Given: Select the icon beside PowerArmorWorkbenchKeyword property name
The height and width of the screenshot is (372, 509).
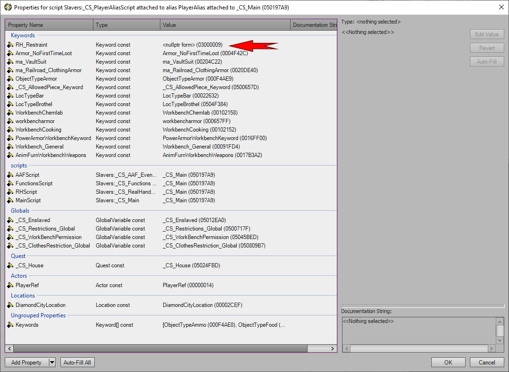Looking at the screenshot, I should click(10, 138).
